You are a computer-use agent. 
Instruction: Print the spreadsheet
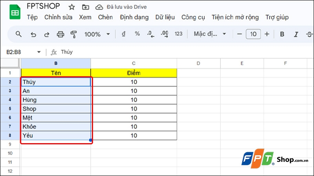point(60,34)
